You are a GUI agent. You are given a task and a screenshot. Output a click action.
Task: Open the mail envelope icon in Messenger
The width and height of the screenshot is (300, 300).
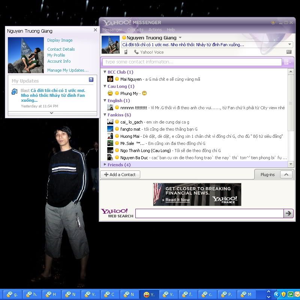289,52
